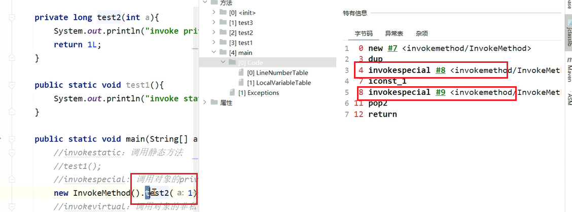Follow the #8 constant pool link

tap(440, 70)
